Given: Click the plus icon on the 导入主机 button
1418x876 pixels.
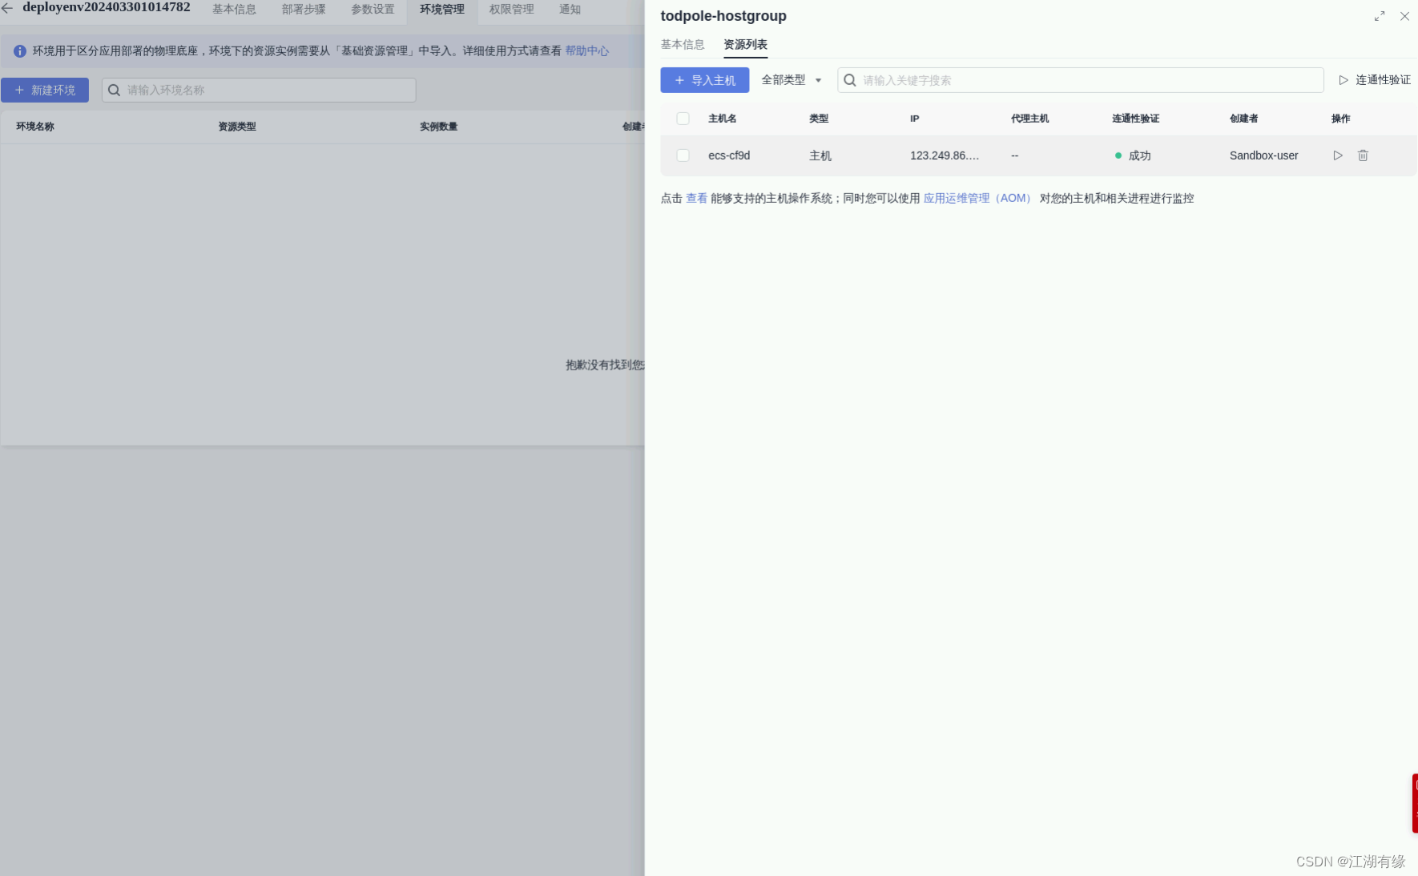Looking at the screenshot, I should (x=679, y=80).
